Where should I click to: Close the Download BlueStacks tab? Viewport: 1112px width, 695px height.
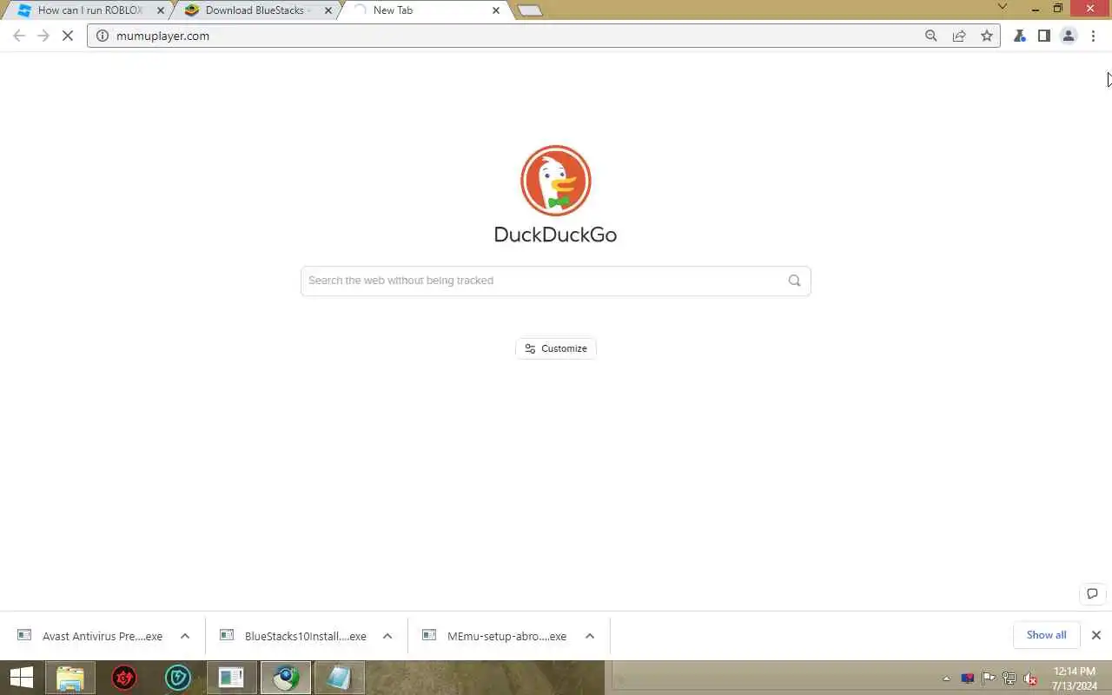(328, 10)
